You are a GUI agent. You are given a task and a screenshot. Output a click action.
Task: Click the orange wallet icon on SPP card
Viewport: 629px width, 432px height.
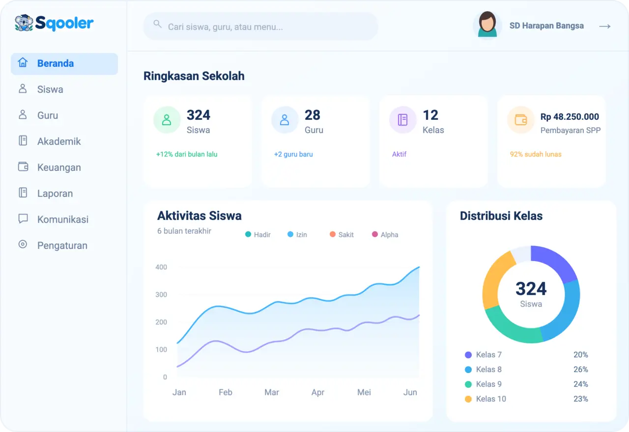pos(520,120)
